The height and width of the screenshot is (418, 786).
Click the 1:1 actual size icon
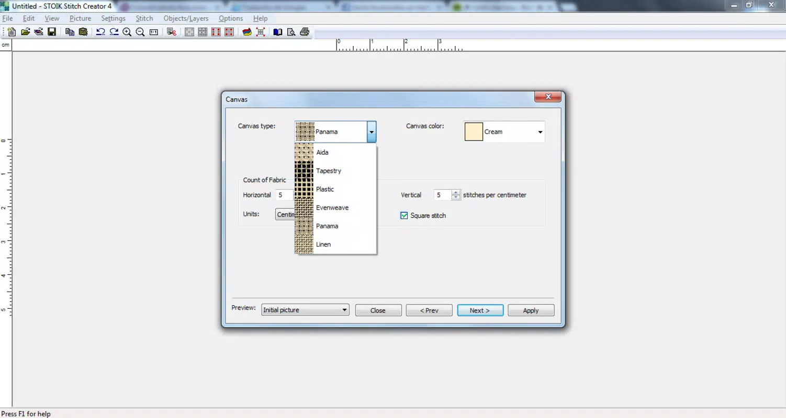tap(154, 32)
